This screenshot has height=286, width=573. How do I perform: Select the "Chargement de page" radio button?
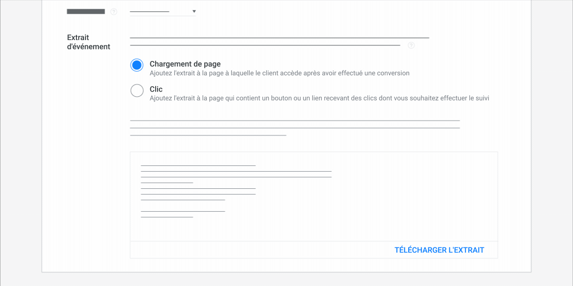(x=137, y=65)
